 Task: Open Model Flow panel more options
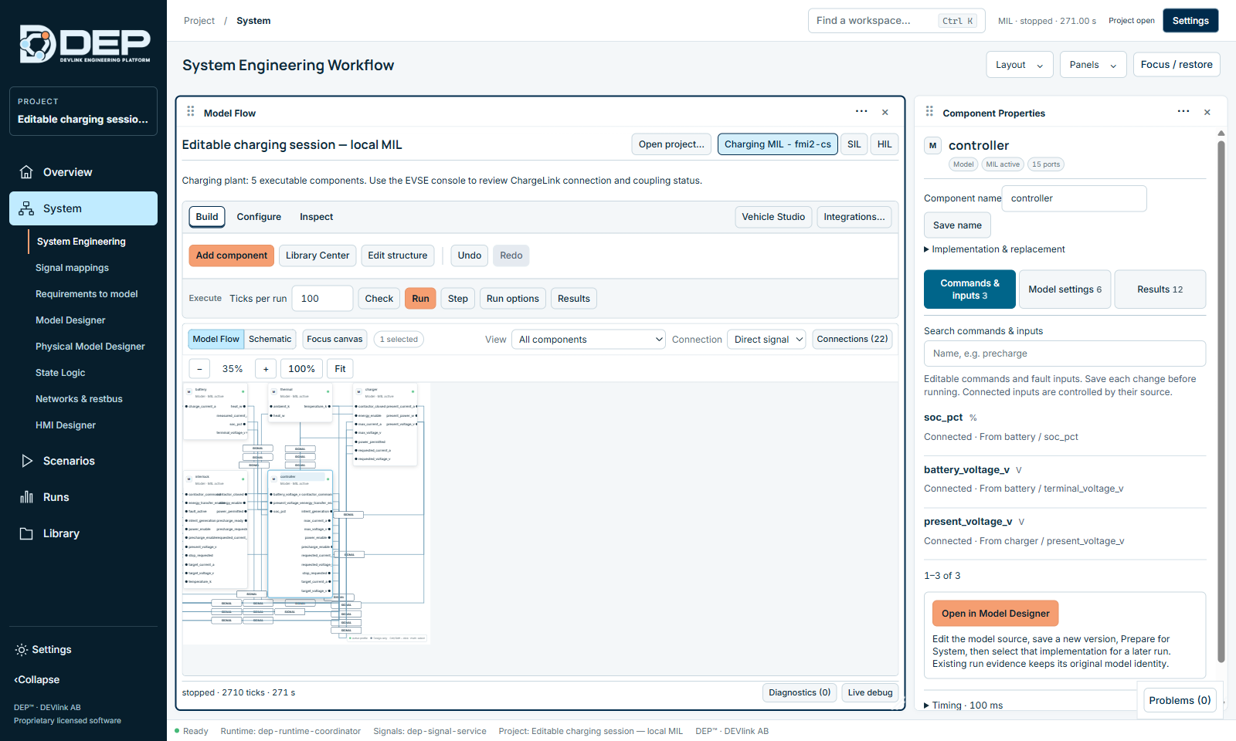tap(861, 112)
